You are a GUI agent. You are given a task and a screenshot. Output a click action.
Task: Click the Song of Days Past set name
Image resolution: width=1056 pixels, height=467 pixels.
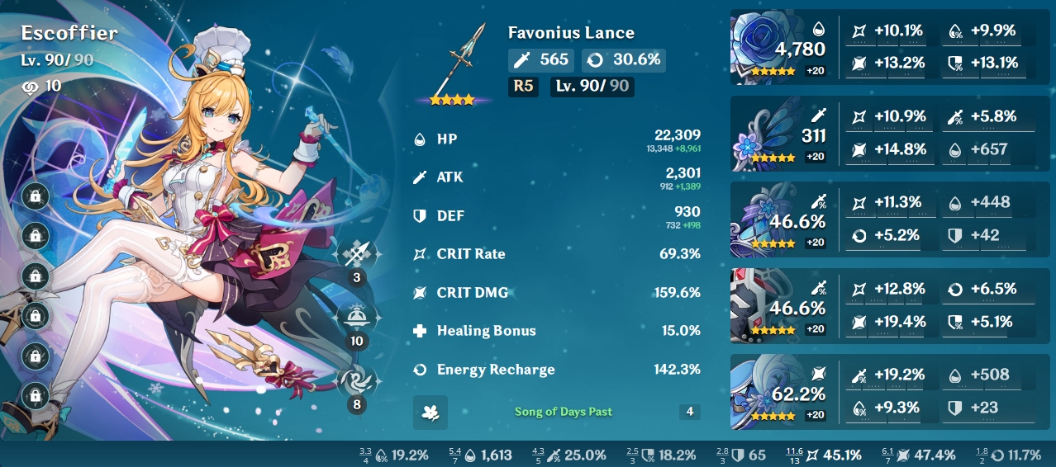[x=564, y=412]
